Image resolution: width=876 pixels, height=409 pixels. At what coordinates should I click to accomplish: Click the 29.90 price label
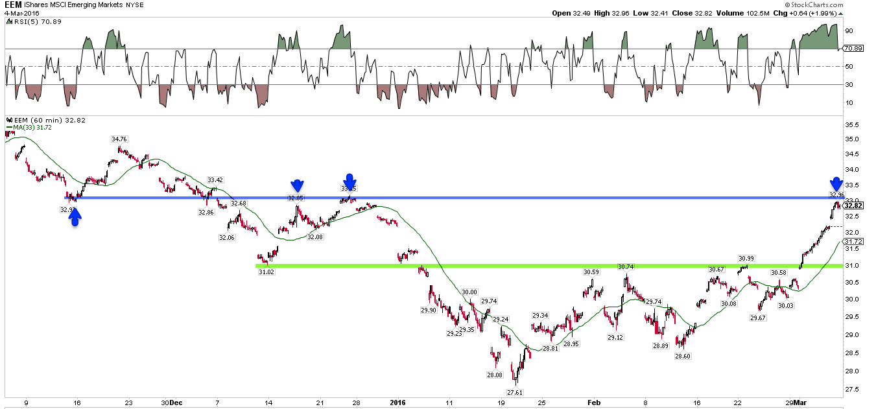coord(429,310)
